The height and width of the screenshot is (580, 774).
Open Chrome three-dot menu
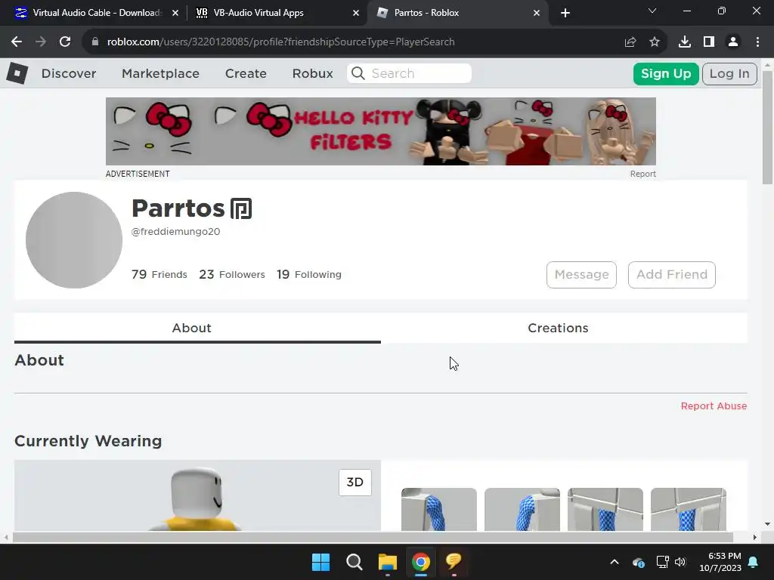757,42
